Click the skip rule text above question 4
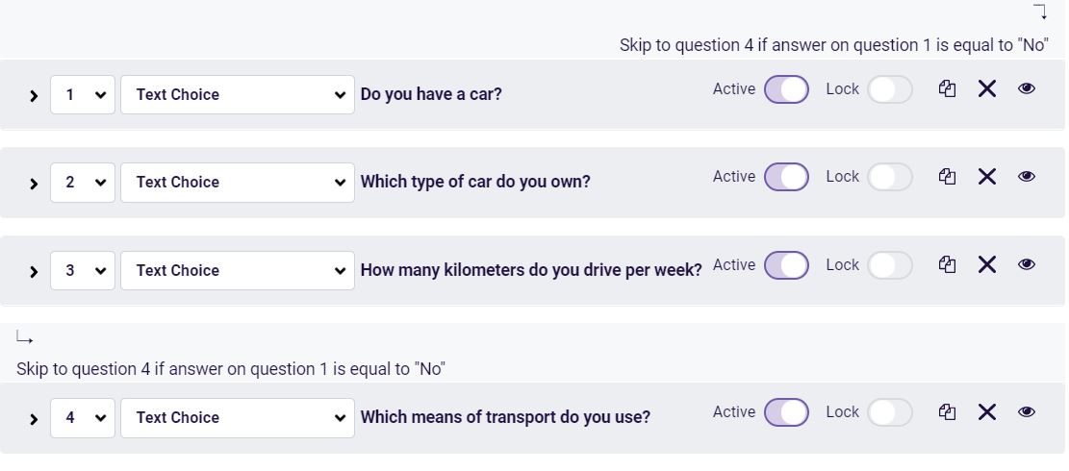Image resolution: width=1069 pixels, height=471 pixels. [x=230, y=369]
